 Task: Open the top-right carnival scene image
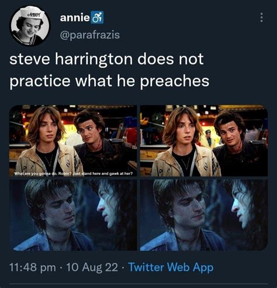point(204,140)
